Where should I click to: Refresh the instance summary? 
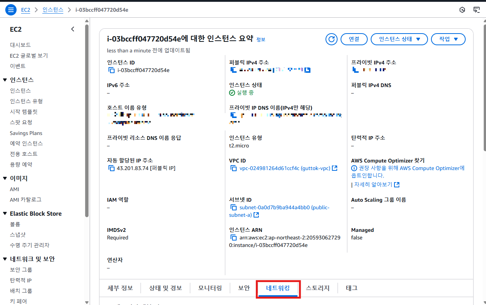(332, 39)
